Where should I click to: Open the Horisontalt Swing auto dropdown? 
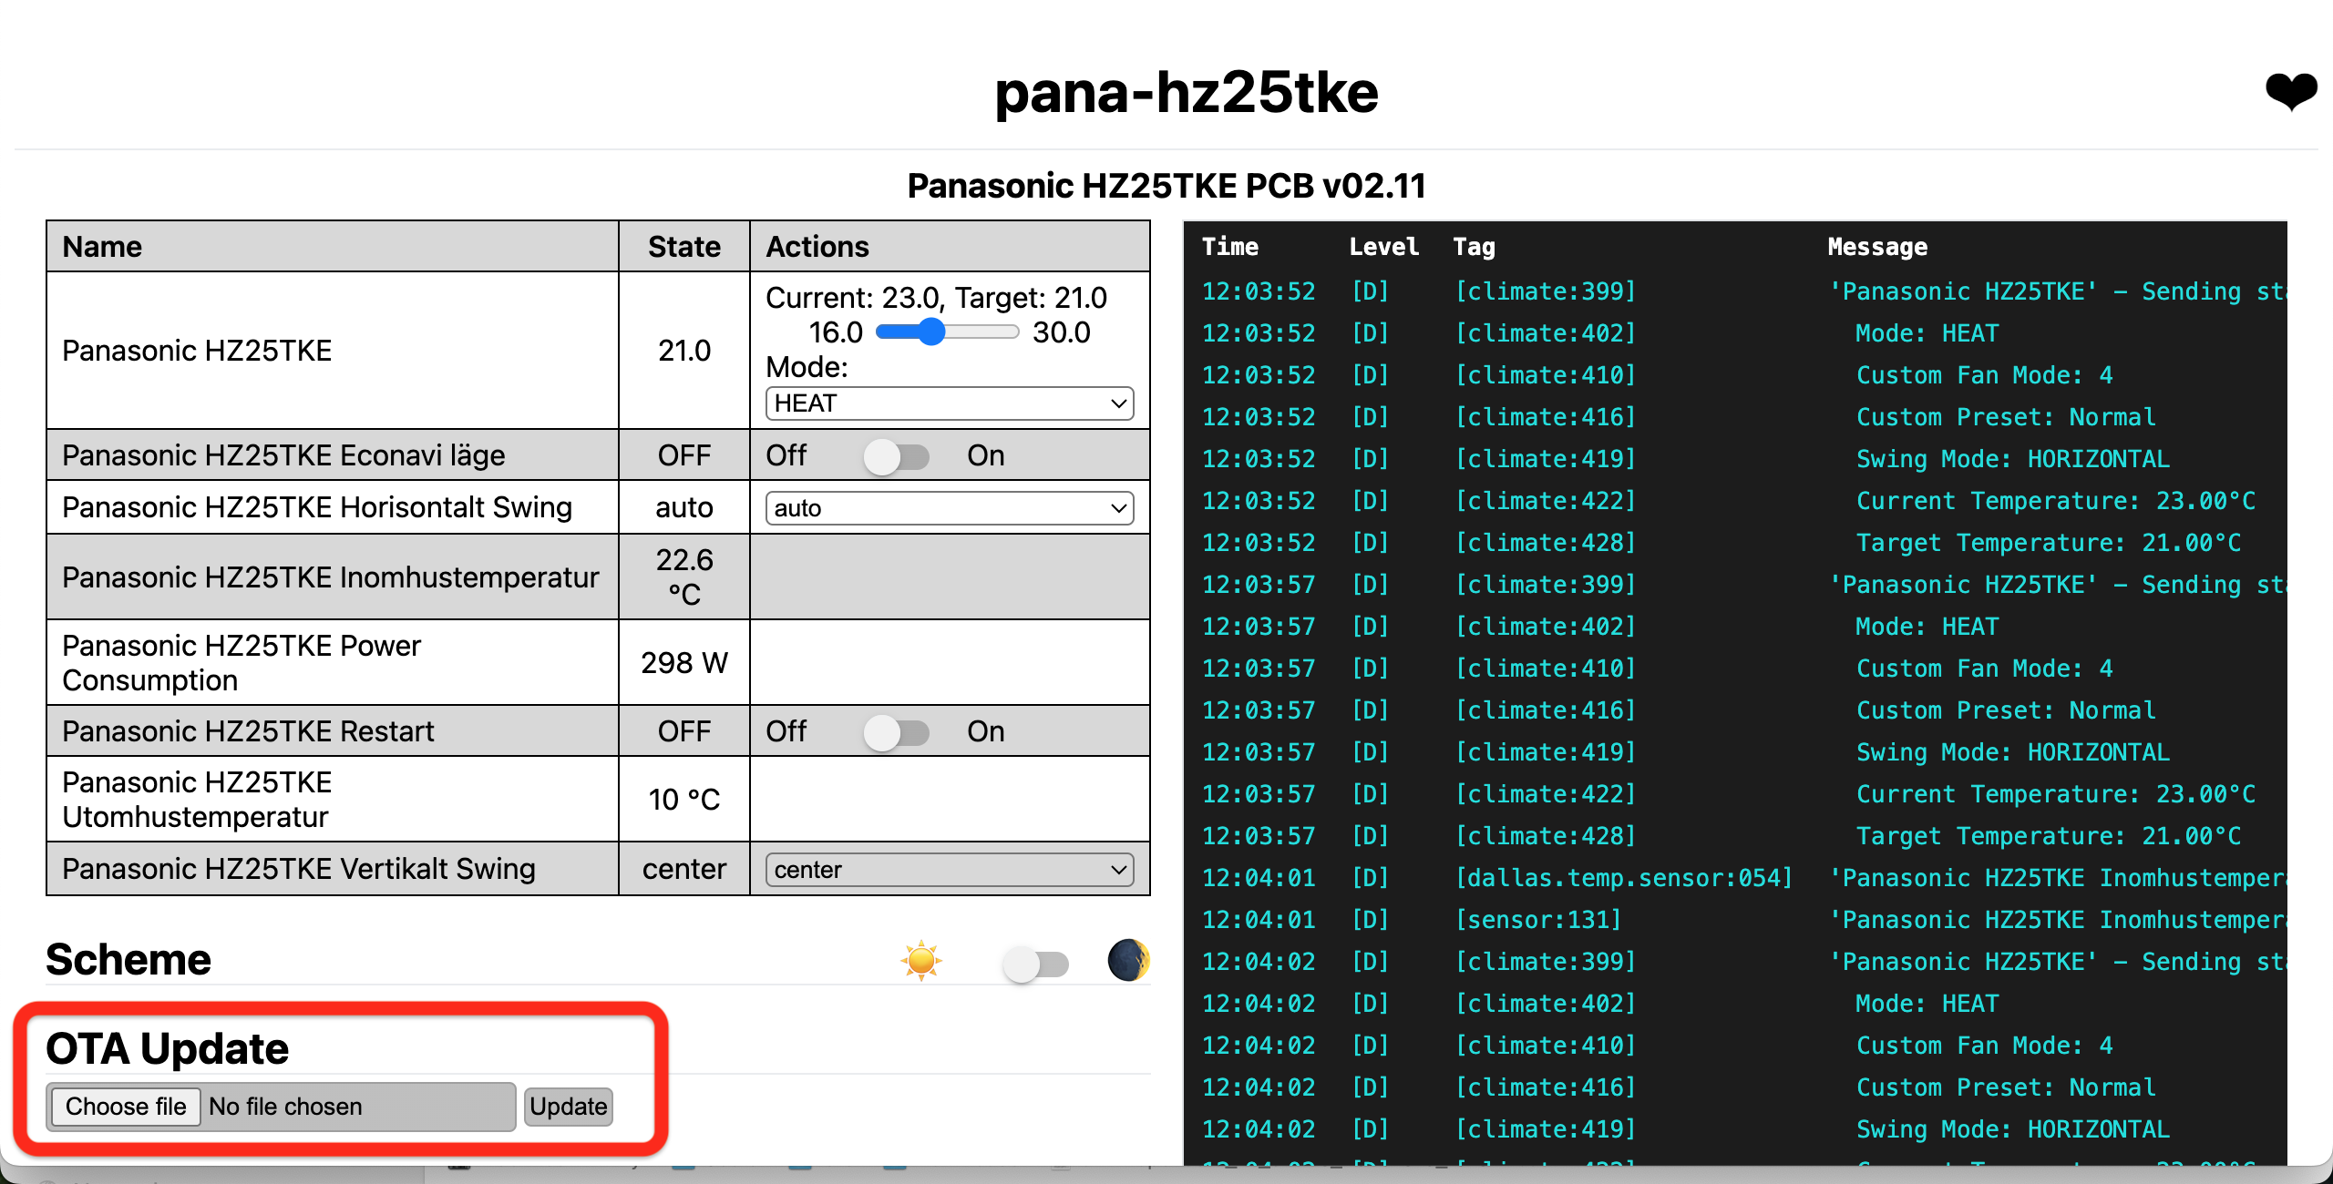pyautogui.click(x=950, y=508)
